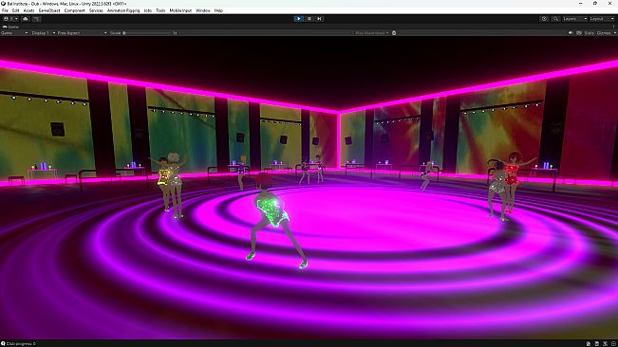Click the Club progress console message
This screenshot has height=347, width=618.
click(x=21, y=344)
